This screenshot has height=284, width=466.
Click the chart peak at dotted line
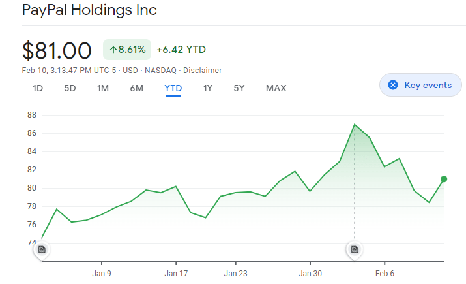(x=355, y=124)
